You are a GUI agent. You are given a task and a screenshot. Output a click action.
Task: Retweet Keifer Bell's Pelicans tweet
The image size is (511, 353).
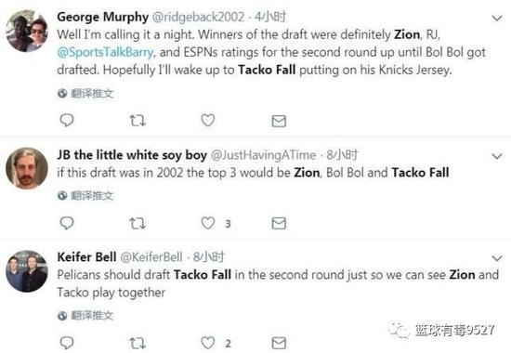(138, 343)
